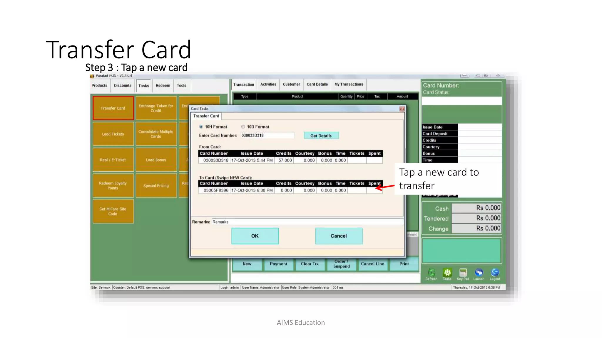
Task: Click Consolidate Multiple Cards button
Action: point(156,134)
